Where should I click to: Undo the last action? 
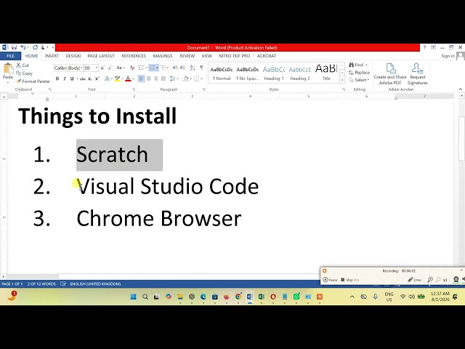click(x=23, y=47)
